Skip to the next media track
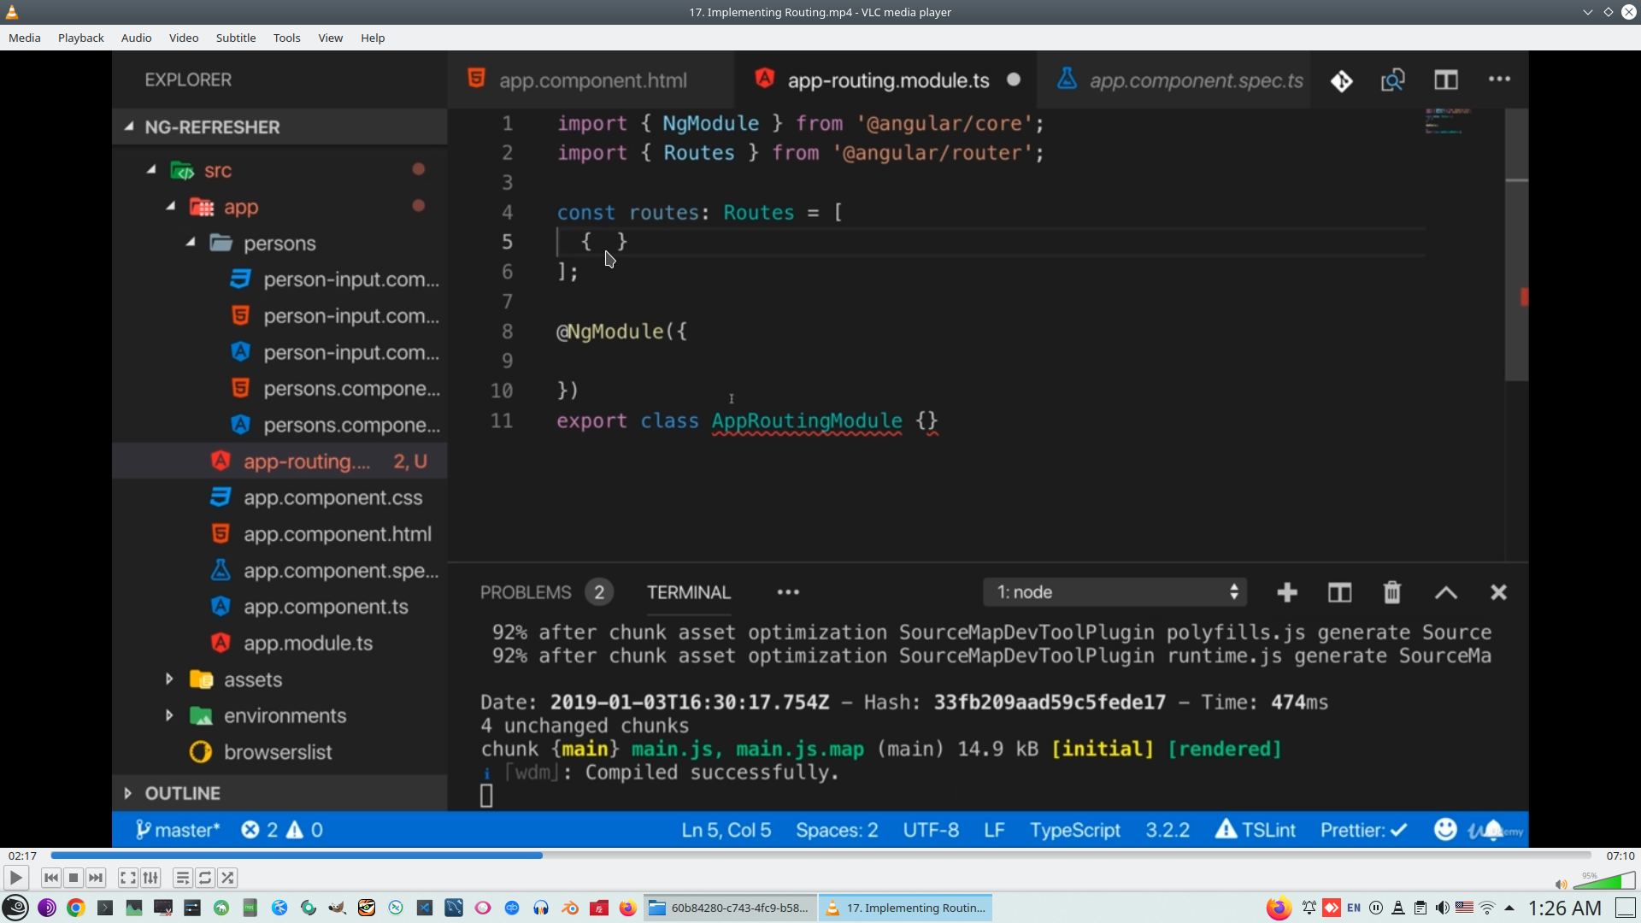This screenshot has height=923, width=1641. tap(96, 878)
